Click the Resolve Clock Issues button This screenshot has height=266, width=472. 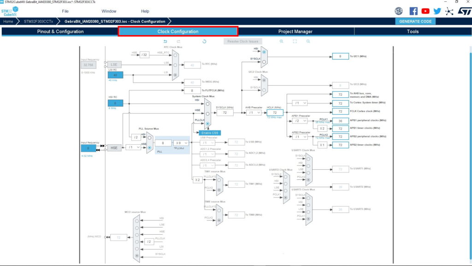[242, 41]
